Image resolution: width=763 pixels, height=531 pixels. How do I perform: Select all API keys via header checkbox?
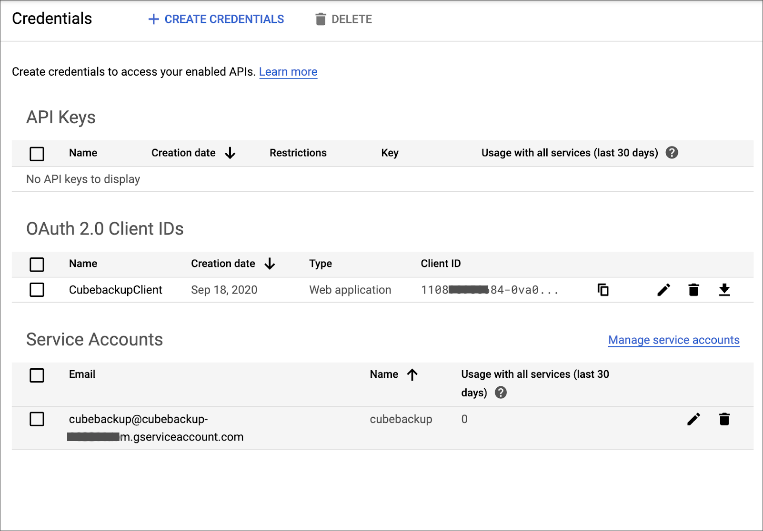[x=37, y=153]
